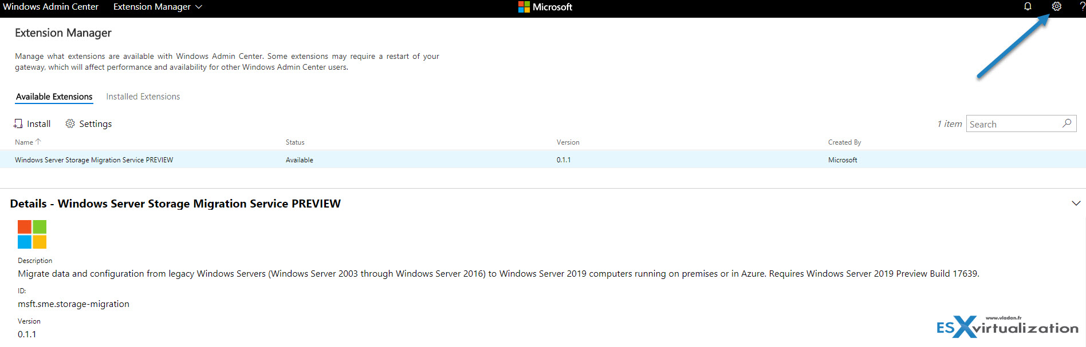
Task: Click the Version column header
Action: click(568, 142)
